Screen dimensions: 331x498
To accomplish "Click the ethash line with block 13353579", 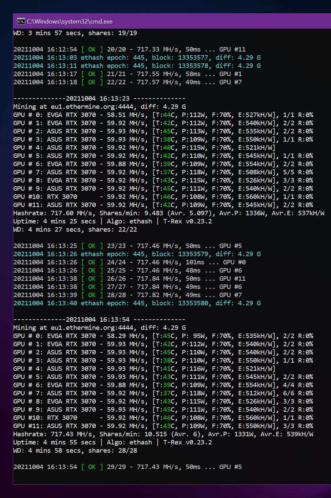I will coord(137,254).
